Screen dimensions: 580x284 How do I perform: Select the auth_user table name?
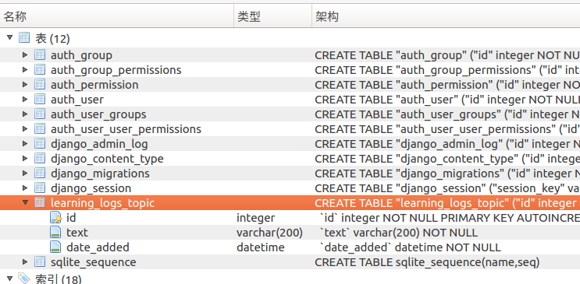point(77,100)
